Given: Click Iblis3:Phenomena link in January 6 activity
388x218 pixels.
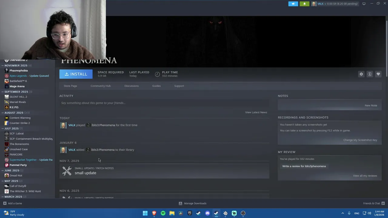Looking at the screenshot, I should click(x=103, y=150).
